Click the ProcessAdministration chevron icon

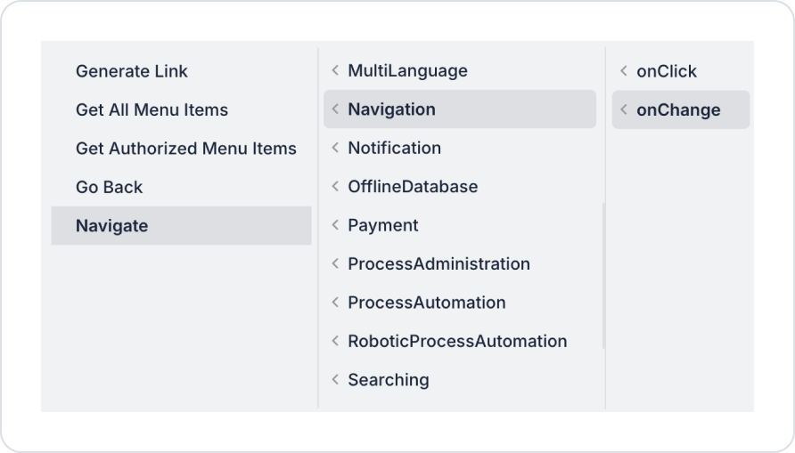click(x=335, y=264)
